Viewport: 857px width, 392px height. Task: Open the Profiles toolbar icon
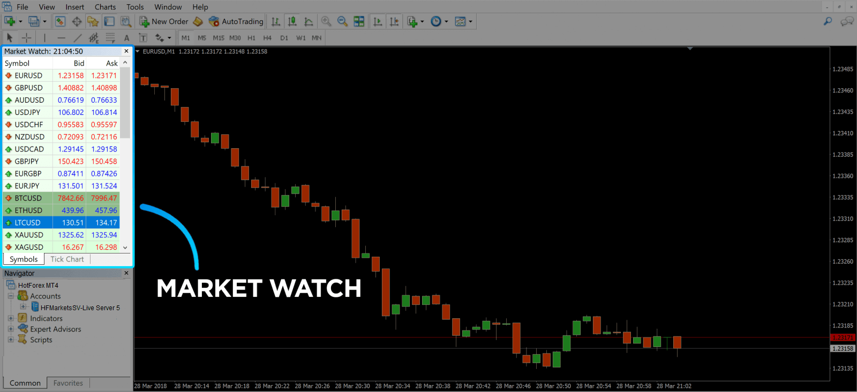pos(34,21)
